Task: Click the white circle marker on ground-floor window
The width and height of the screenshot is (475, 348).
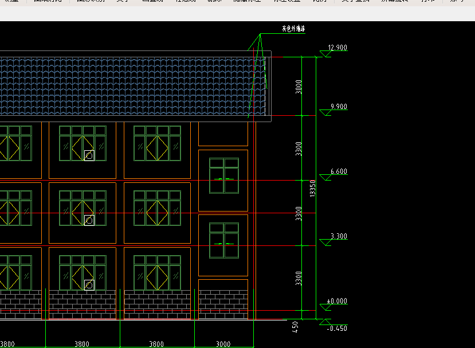Action: 89,285
